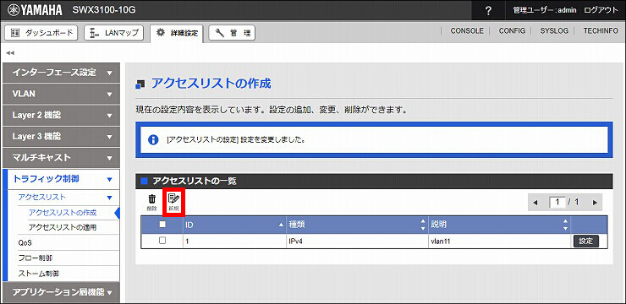Click the IPv4 cell in the table

point(357,241)
